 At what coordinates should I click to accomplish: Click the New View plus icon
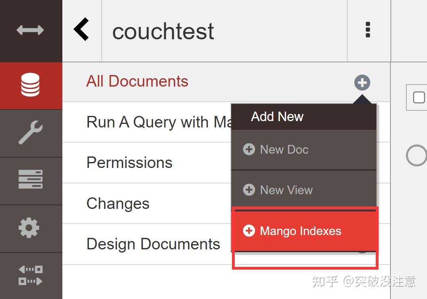click(249, 190)
